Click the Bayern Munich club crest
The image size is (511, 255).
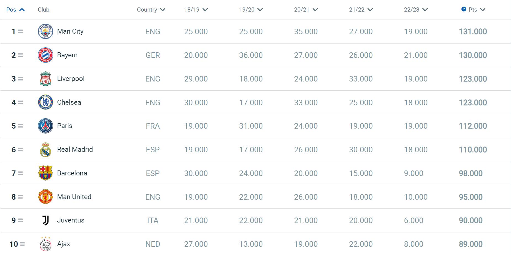[45, 55]
